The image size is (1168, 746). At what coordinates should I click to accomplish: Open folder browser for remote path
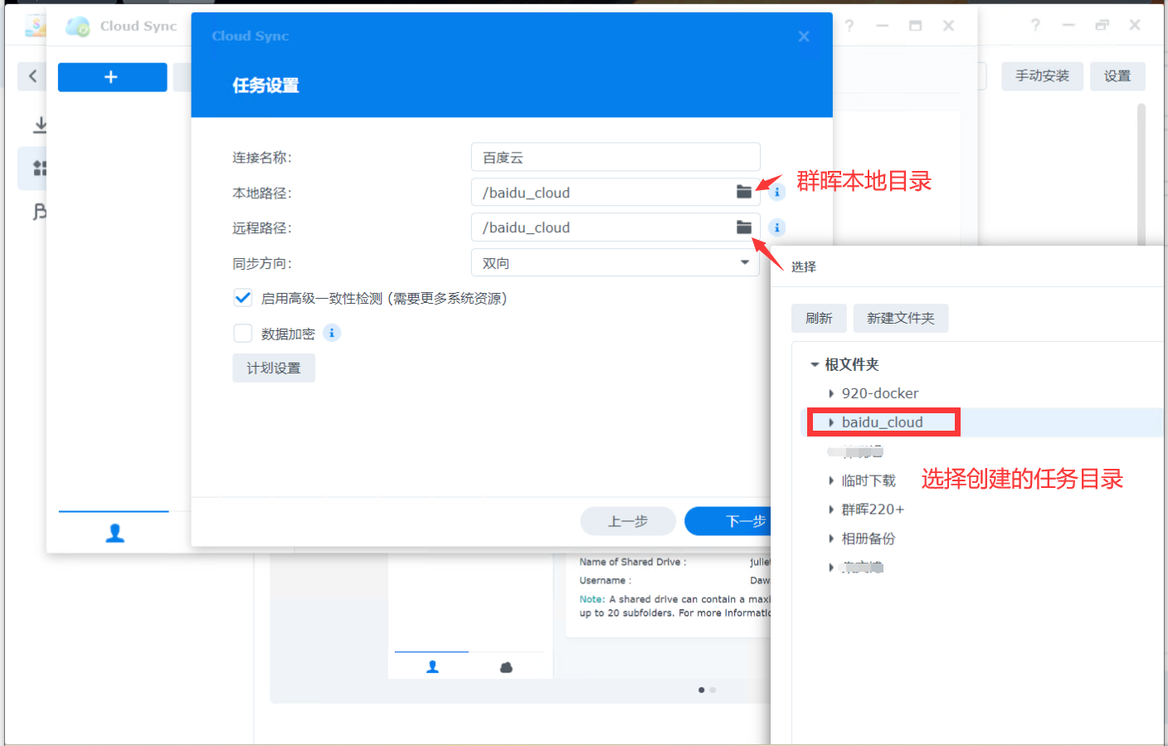(744, 227)
